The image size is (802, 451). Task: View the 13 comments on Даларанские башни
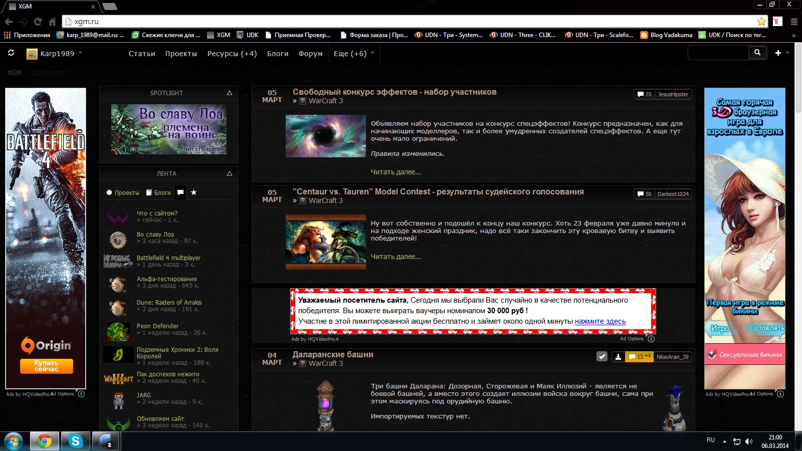(x=640, y=357)
